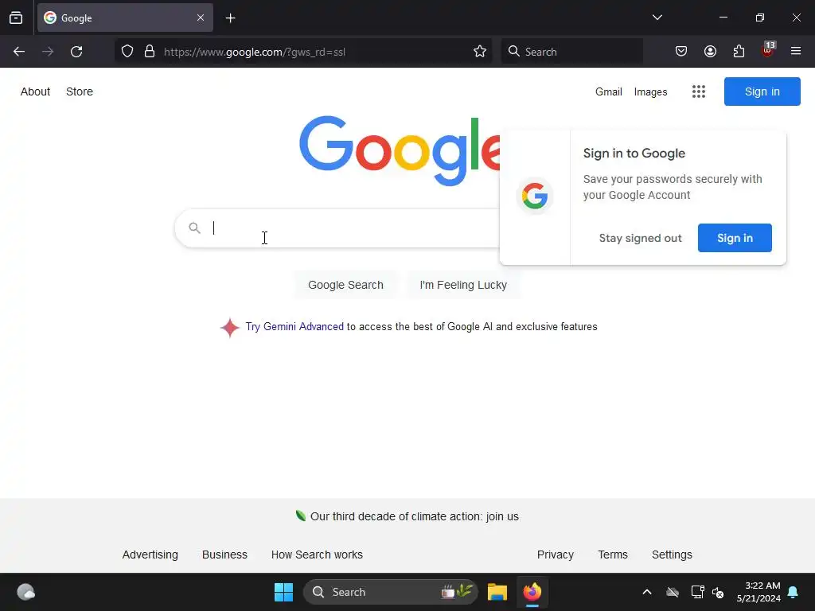This screenshot has height=611, width=815.
Task: Click the OneDrive cloud tray icon
Action: 673,592
